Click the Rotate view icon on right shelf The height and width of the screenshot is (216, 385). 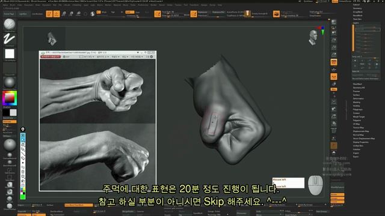[x=334, y=124]
